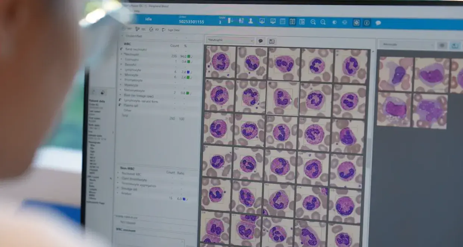Image resolution: width=463 pixels, height=247 pixels.
Task: Open the chat bubble icon at toolbar right
Action: point(377,22)
